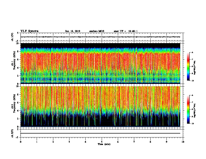Click the ch.1 spectrogram panel
Viewport: 206px width, 159px height.
click(100, 63)
